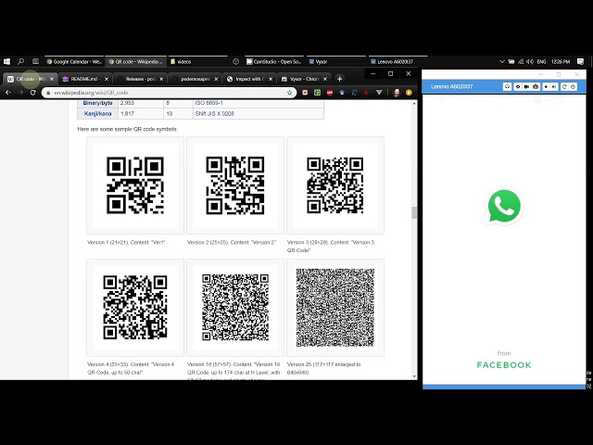The height and width of the screenshot is (445, 593).
Task: Show hidden system tray icons
Action: (502, 61)
